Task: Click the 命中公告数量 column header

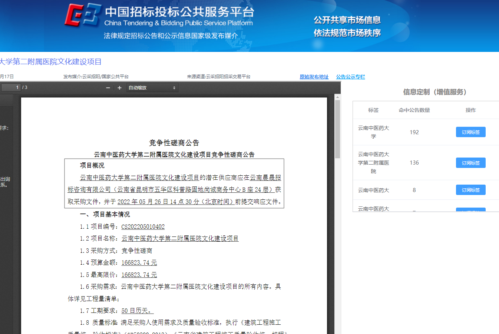Action: point(414,110)
